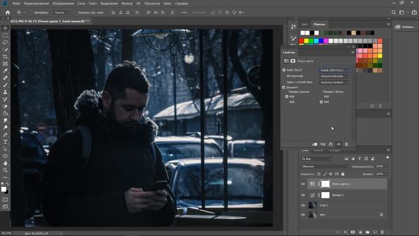Viewport: 419px width, 236px height.
Task: Clip adjustment to layer in Properties
Action: [x=315, y=144]
